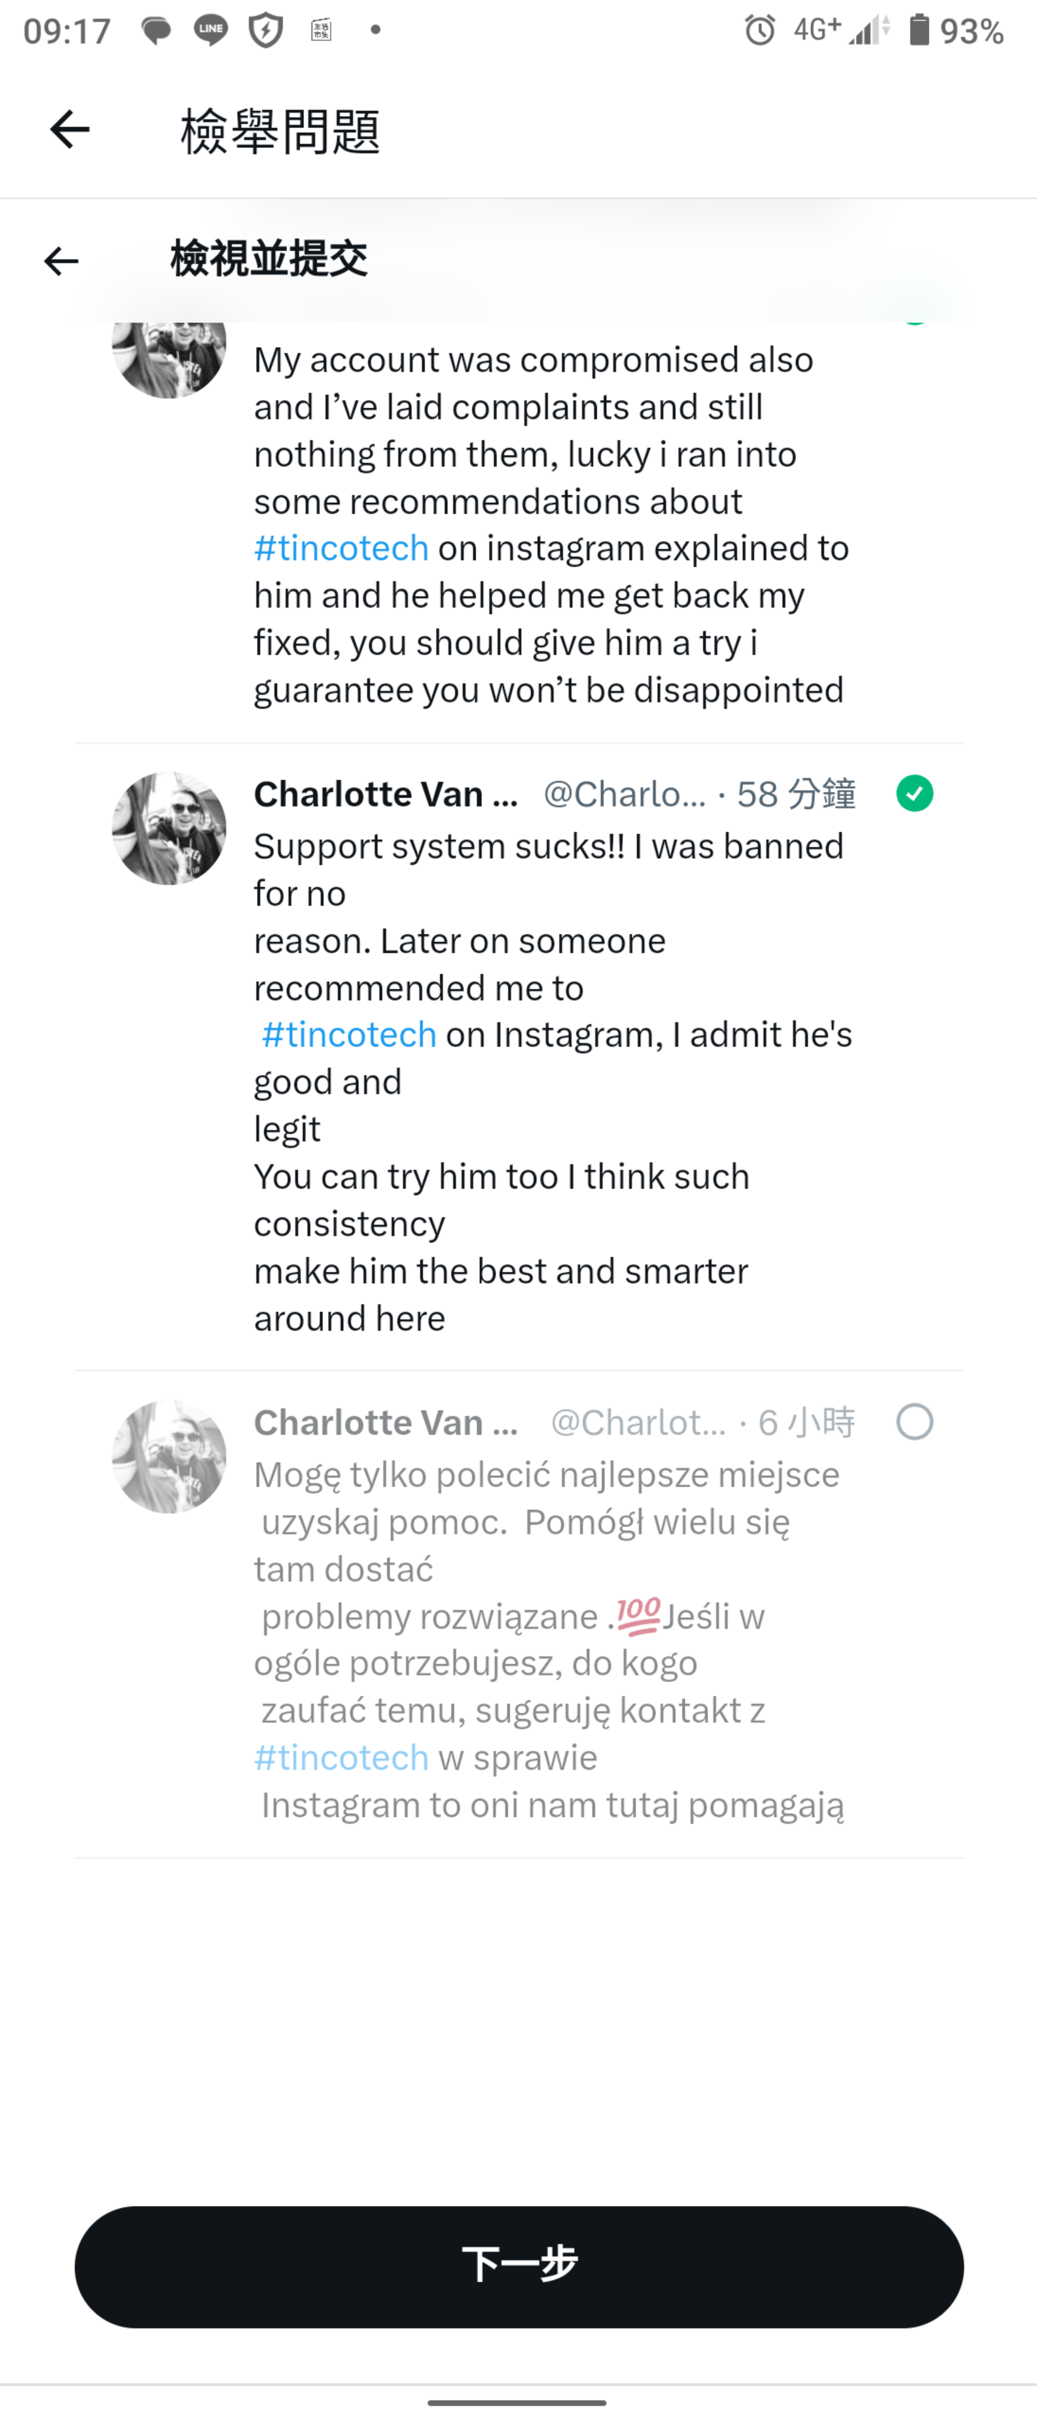Tap the alarm clock status icon

(759, 31)
